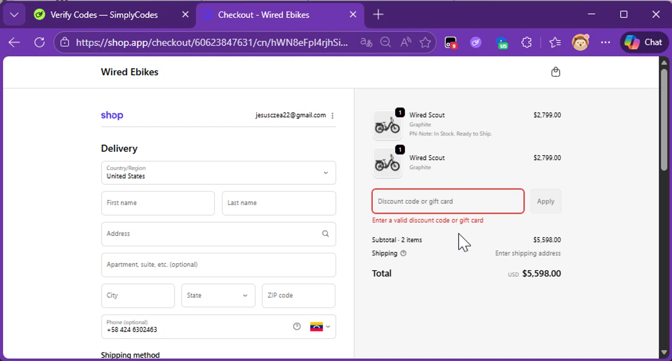This screenshot has width=672, height=361.
Task: Click the Wired Ebikes store name
Action: 129,72
